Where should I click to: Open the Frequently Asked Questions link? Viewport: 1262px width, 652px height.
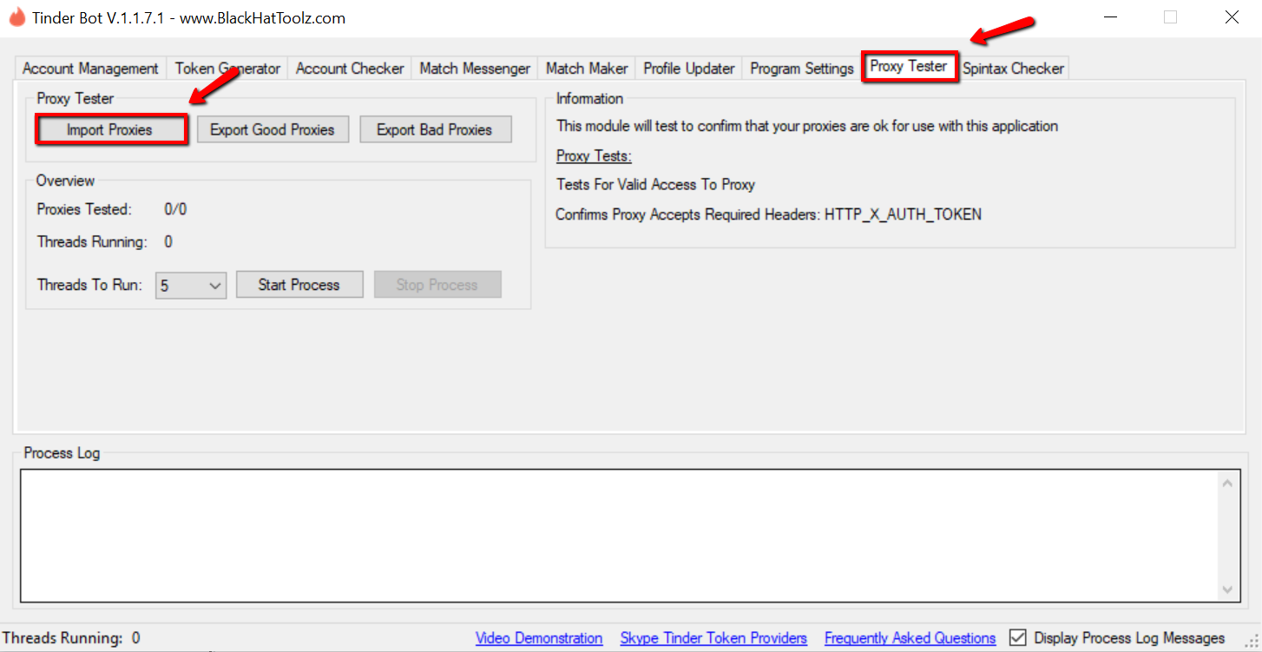click(x=910, y=638)
